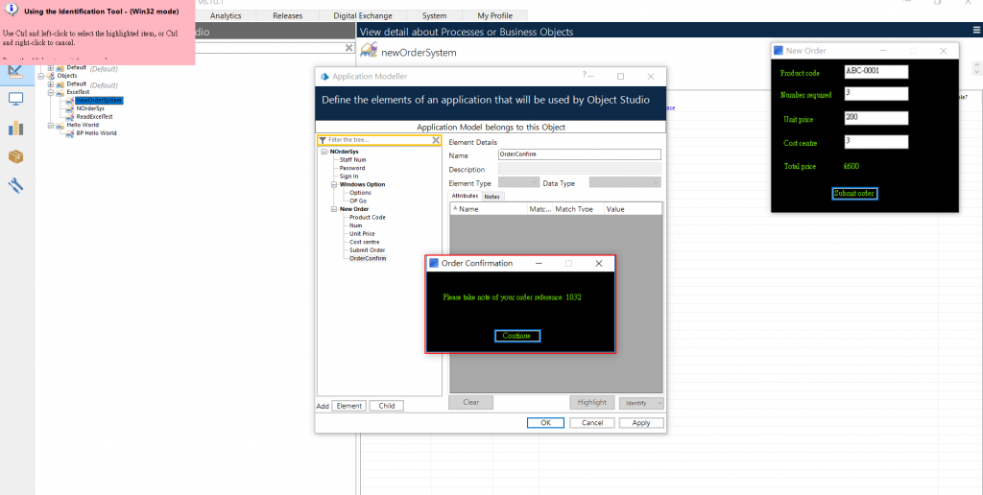The width and height of the screenshot is (983, 495).
Task: Click Cancel in Application Modeller
Action: pos(591,423)
